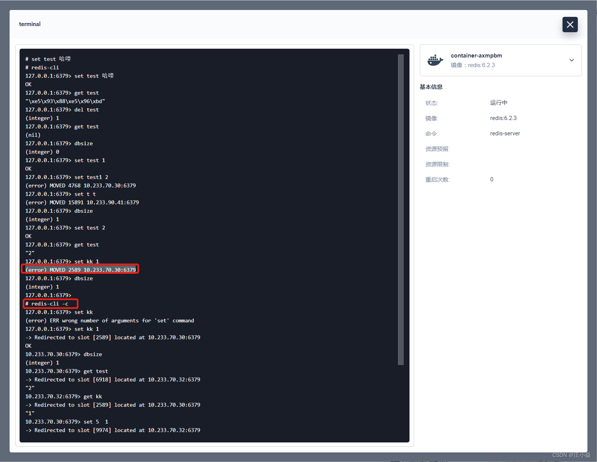Click the 'Redirected to slot [6918]' line
597x462 pixels.
click(x=113, y=380)
